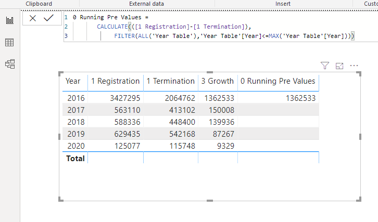Click growth value 150008
The width and height of the screenshot is (378, 222).
coord(222,110)
